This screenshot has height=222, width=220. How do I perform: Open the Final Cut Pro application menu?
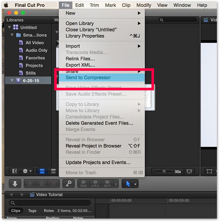tap(30, 5)
